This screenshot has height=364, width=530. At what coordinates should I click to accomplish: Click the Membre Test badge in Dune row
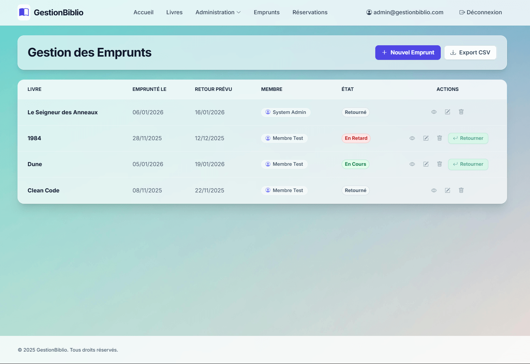click(x=284, y=164)
